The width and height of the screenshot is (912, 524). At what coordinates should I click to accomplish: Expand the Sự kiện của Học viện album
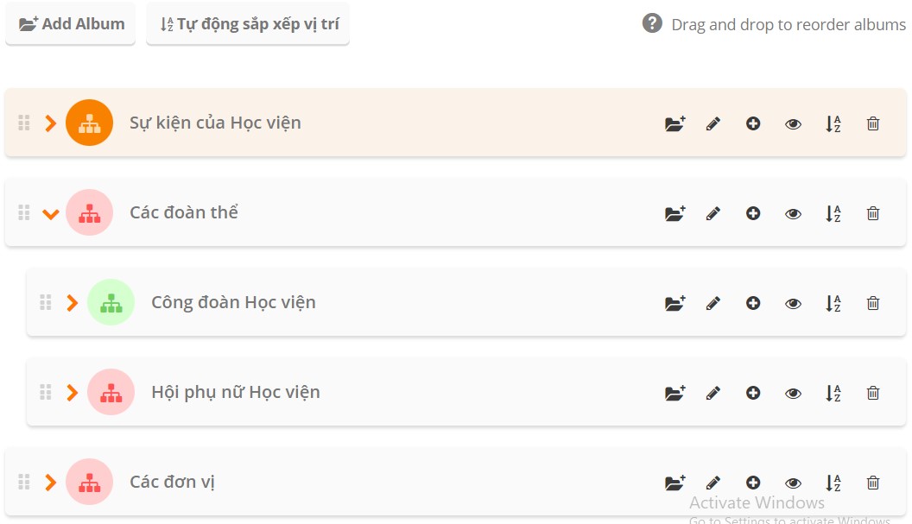pos(51,123)
